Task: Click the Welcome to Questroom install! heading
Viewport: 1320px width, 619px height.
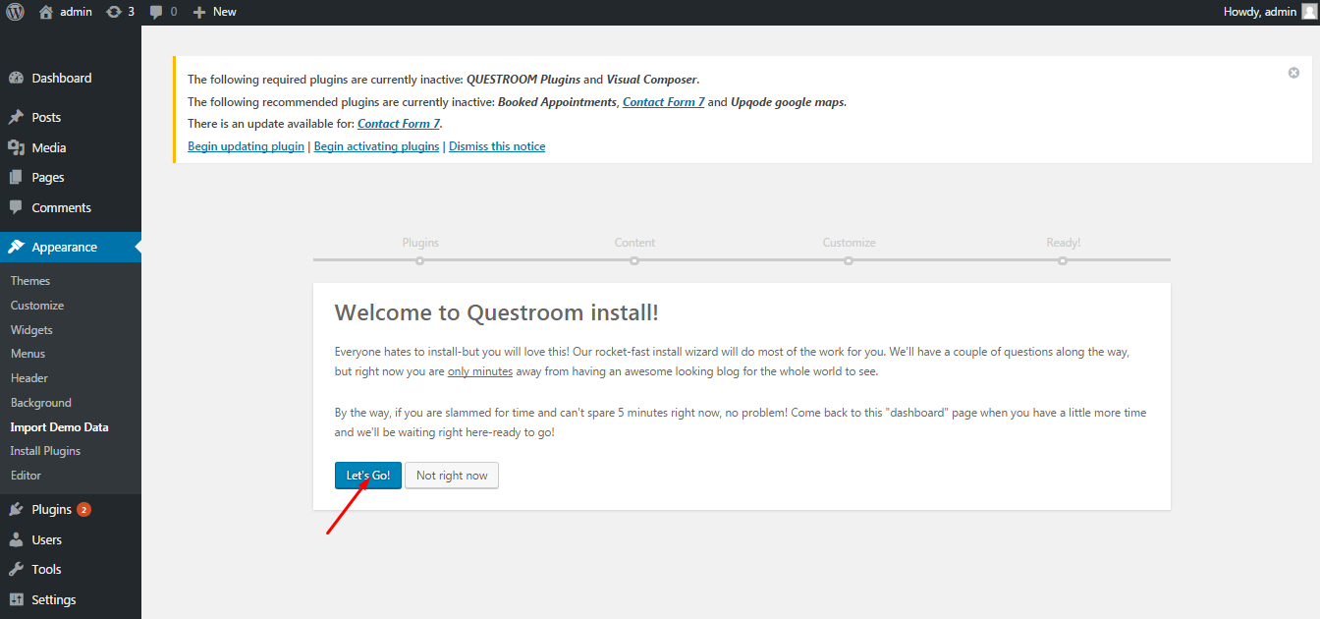Action: coord(497,312)
